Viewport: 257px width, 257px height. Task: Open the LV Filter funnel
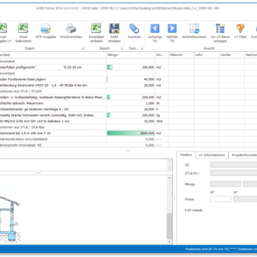tap(241, 31)
